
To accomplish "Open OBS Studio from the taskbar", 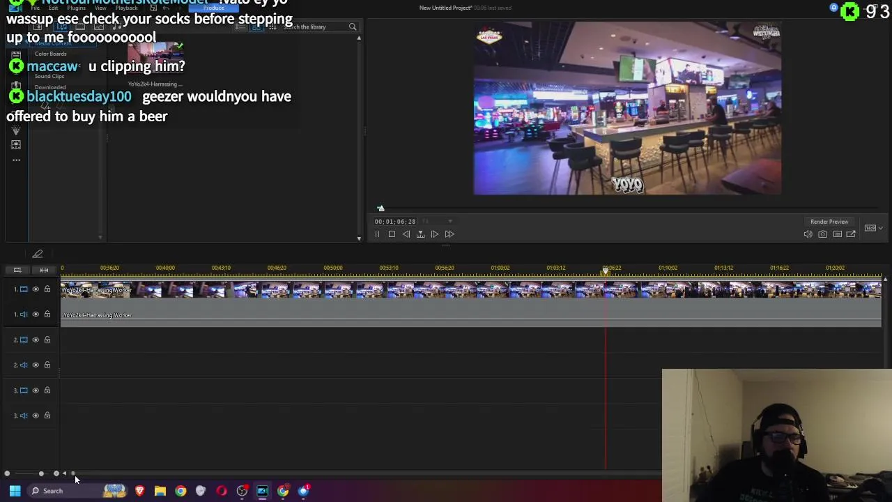I will click(x=242, y=491).
